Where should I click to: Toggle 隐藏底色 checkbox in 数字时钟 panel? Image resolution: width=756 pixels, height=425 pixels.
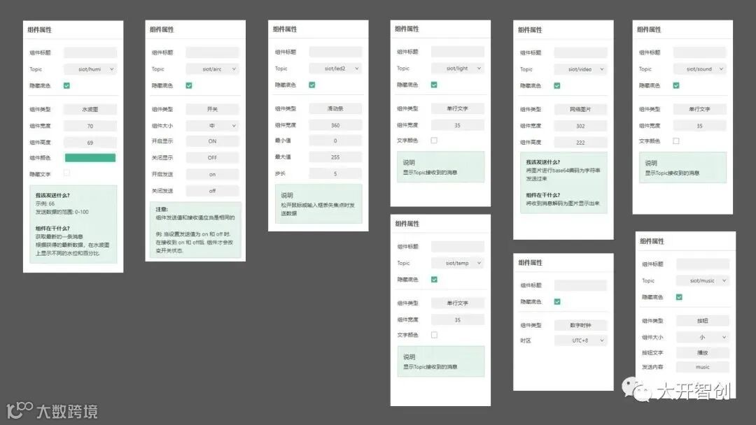557,302
